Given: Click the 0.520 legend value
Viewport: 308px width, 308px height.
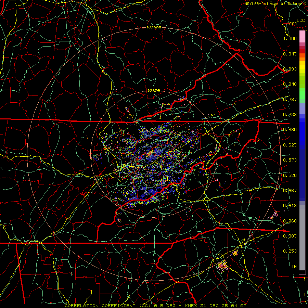Looking at the screenshot, I should [x=290, y=176].
